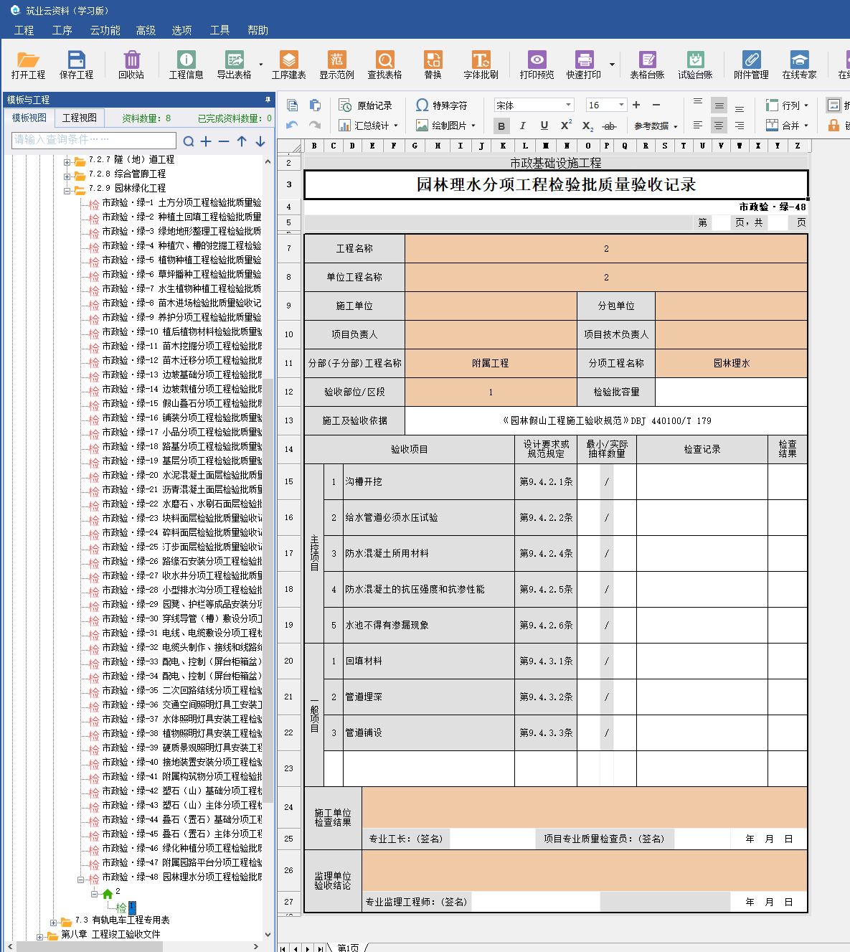
Task: Launch 打印预览 print preview
Action: click(537, 65)
